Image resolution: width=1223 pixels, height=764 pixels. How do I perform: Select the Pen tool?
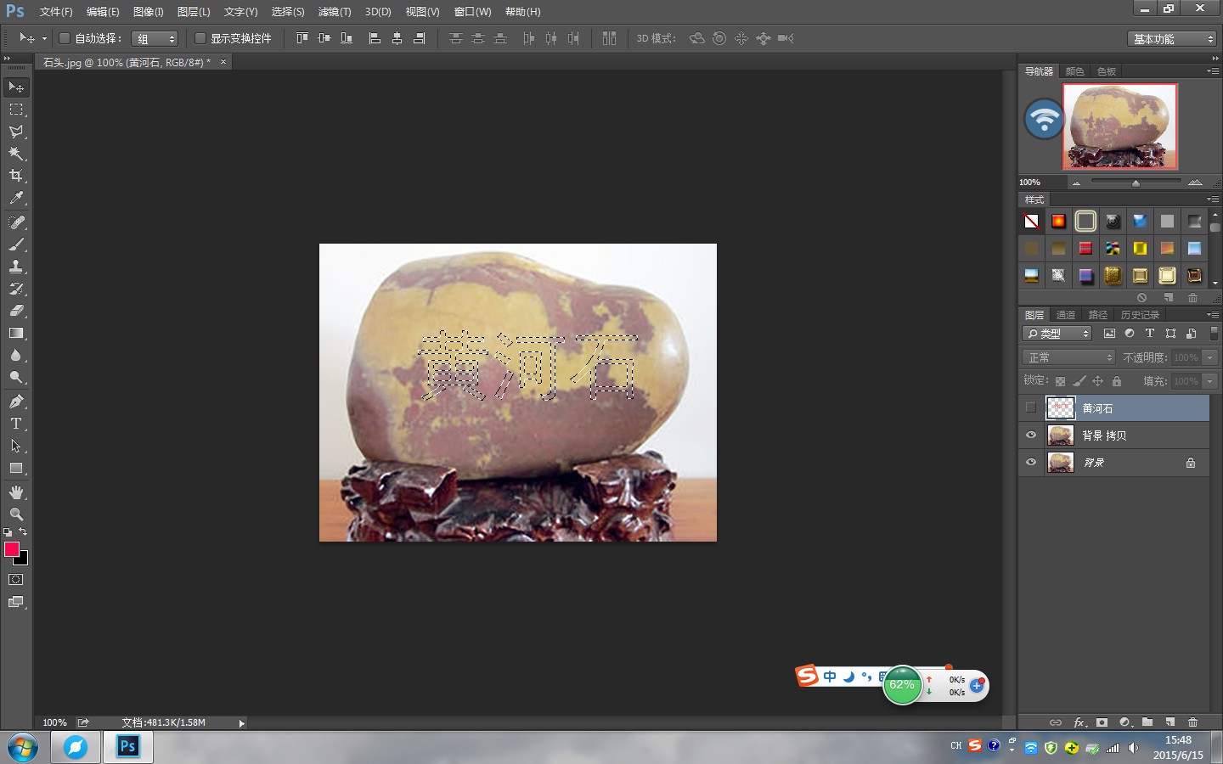pos(16,402)
